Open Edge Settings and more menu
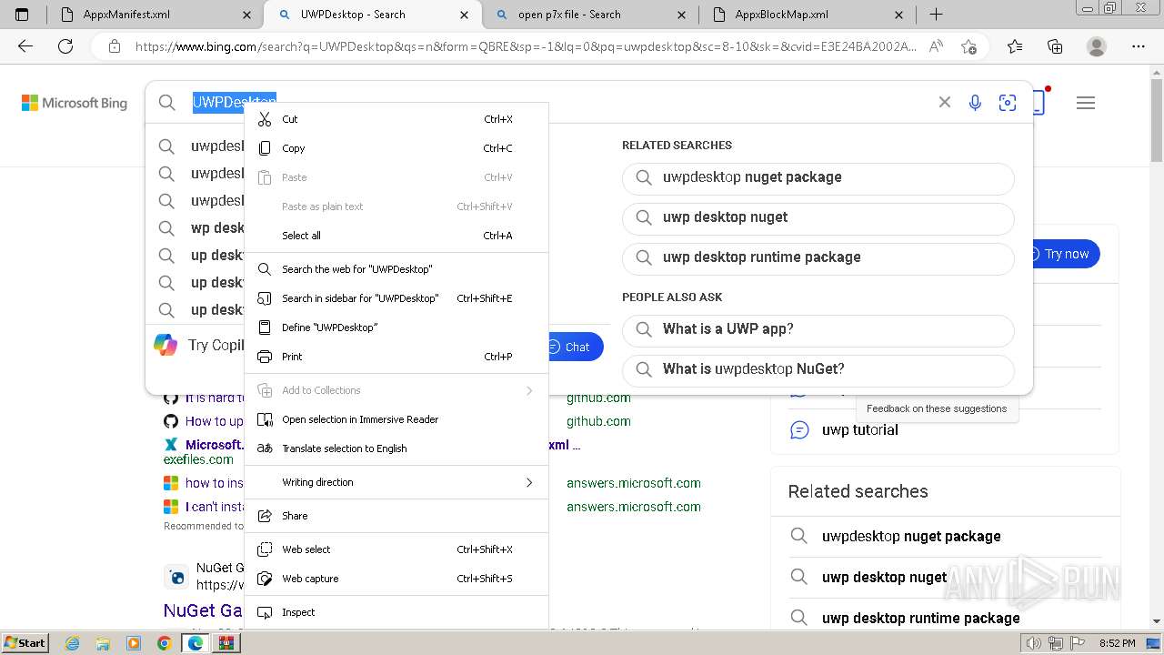 point(1139,46)
